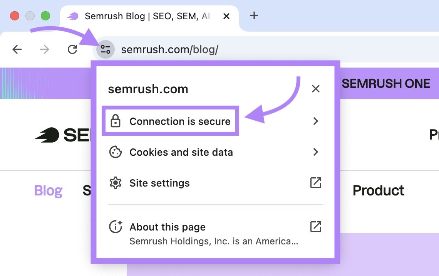Click the reload page icon

tap(72, 49)
